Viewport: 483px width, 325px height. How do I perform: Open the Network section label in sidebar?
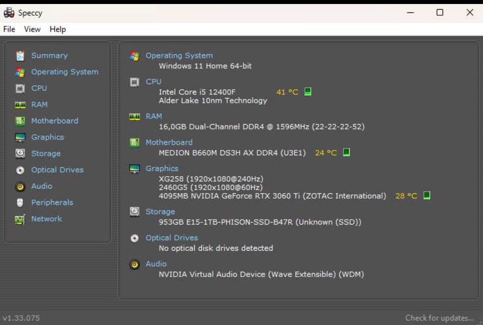pyautogui.click(x=46, y=219)
